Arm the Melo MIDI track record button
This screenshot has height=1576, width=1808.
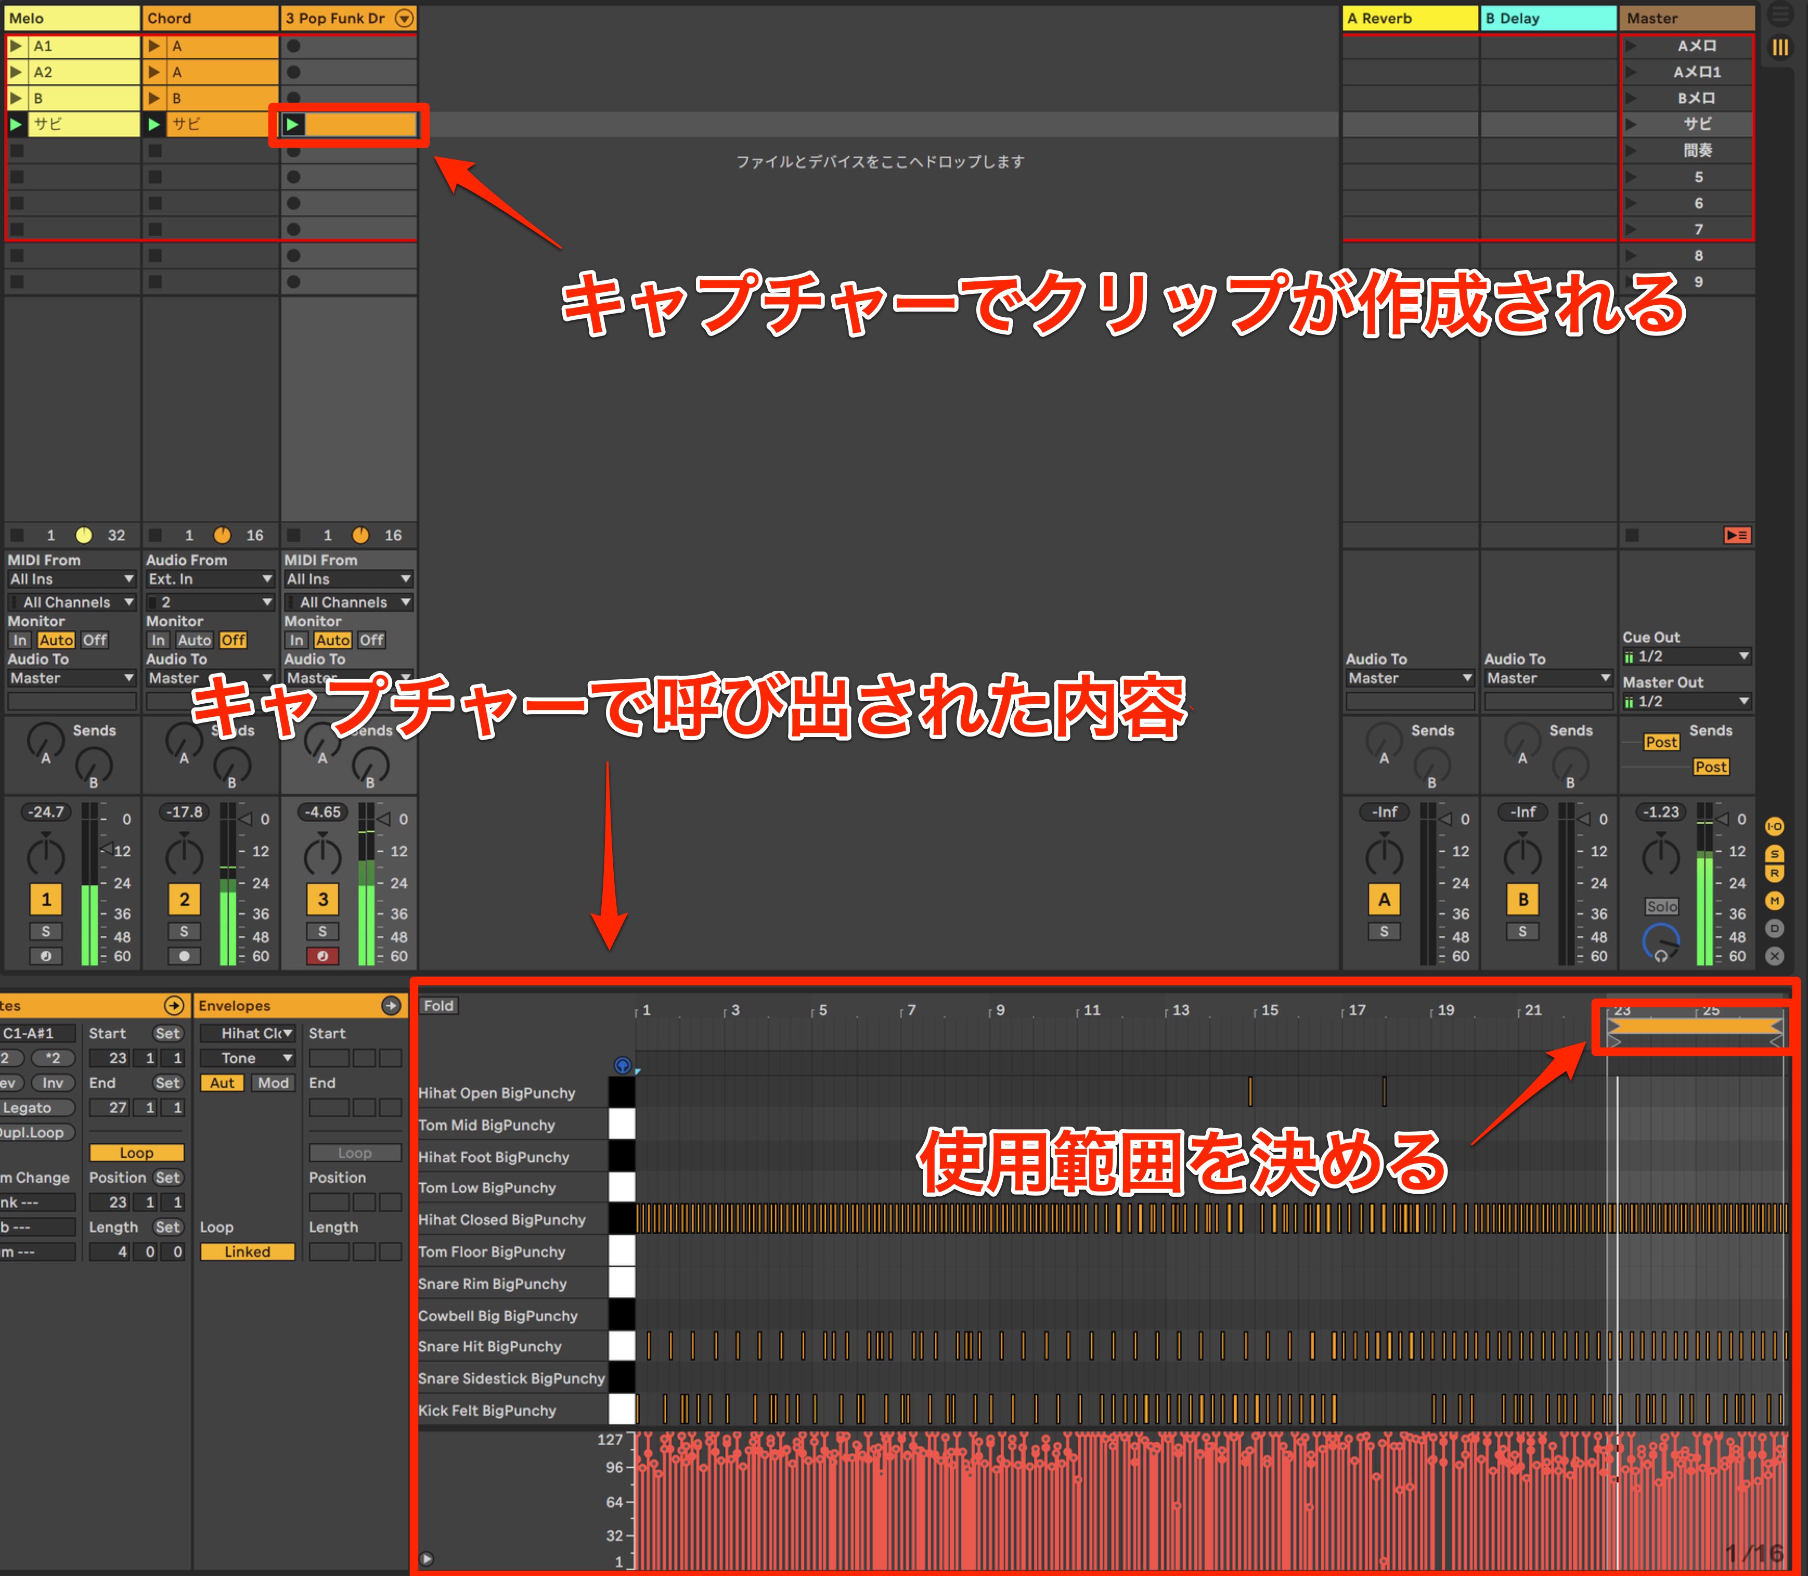[46, 956]
